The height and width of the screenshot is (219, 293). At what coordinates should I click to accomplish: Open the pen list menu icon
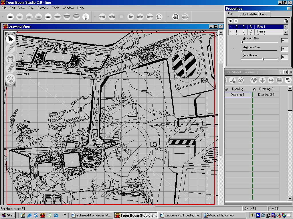pyautogui.click(x=286, y=21)
